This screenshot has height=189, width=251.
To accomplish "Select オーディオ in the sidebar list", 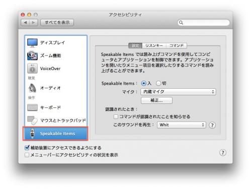I will [x=50, y=88].
